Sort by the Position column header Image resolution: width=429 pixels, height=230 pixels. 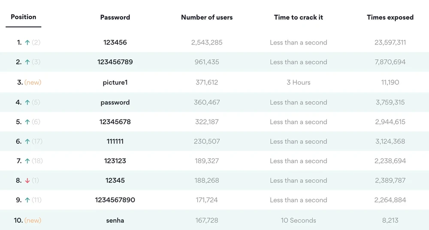coord(24,17)
